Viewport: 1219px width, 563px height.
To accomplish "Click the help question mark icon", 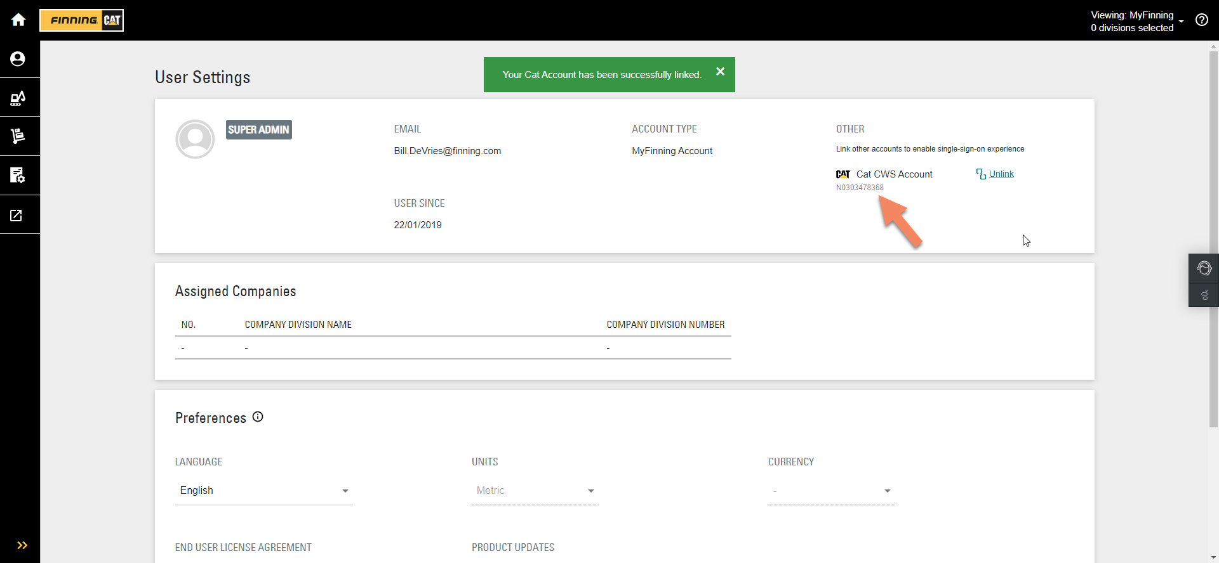I will tap(1201, 20).
